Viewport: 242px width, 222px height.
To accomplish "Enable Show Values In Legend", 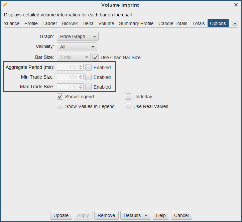I will click(60, 106).
